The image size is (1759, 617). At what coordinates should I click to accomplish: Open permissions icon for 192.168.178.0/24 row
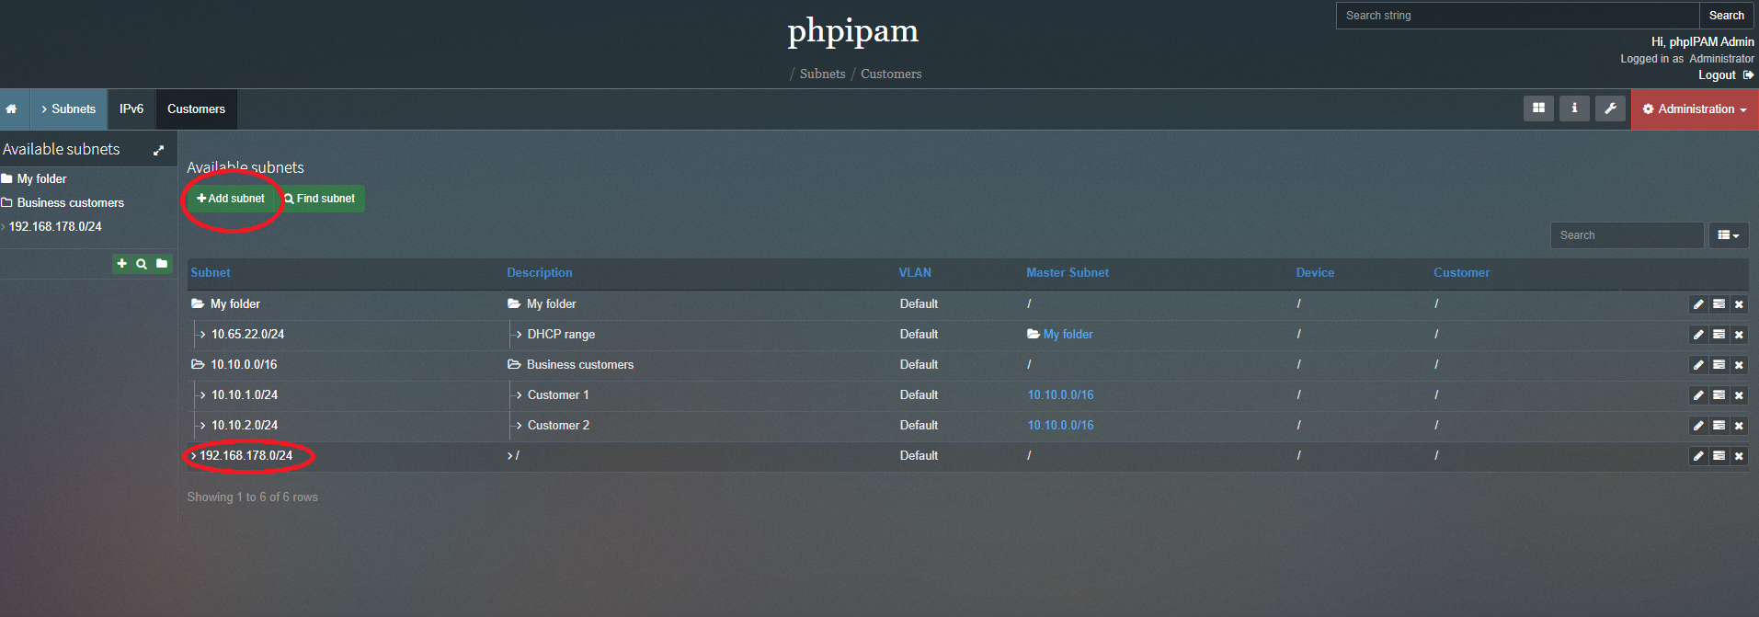pyautogui.click(x=1719, y=456)
